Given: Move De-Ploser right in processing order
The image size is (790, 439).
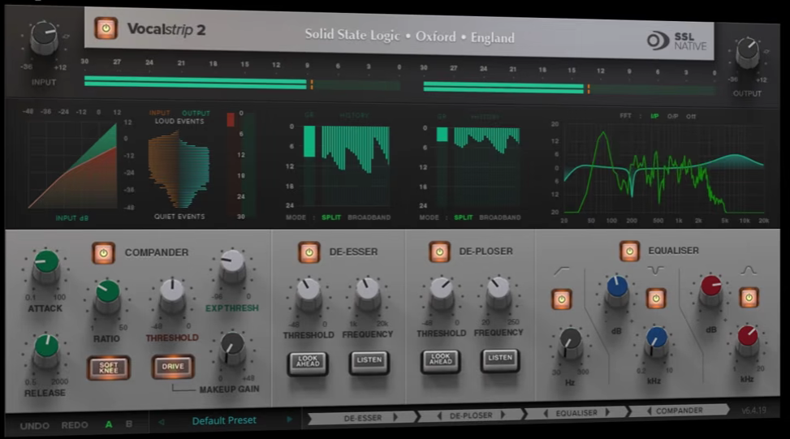Looking at the screenshot, I should (503, 415).
